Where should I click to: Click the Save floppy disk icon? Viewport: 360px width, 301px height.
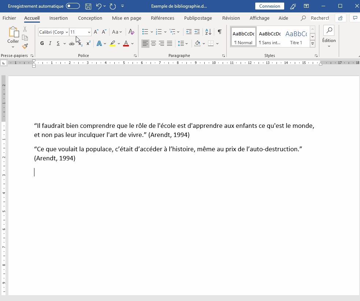[x=88, y=6]
